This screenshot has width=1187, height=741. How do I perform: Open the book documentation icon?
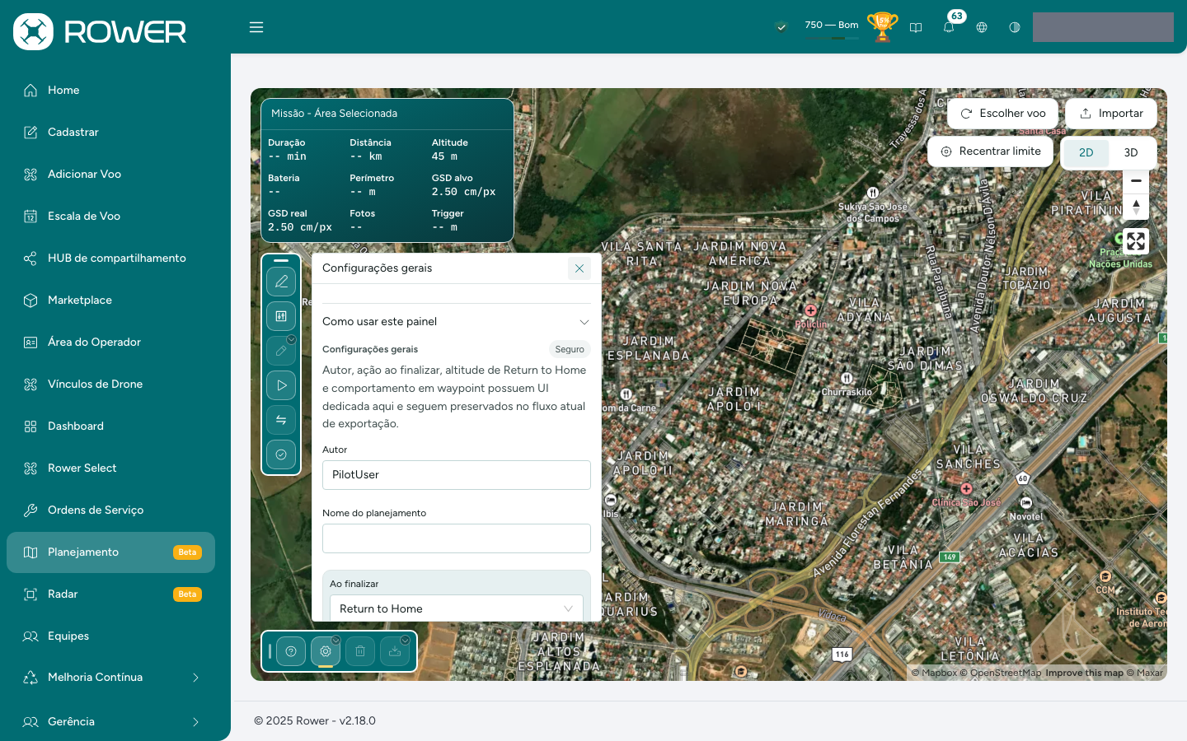point(916,27)
